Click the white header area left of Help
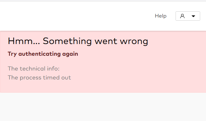The image size is (206, 121). (76, 16)
